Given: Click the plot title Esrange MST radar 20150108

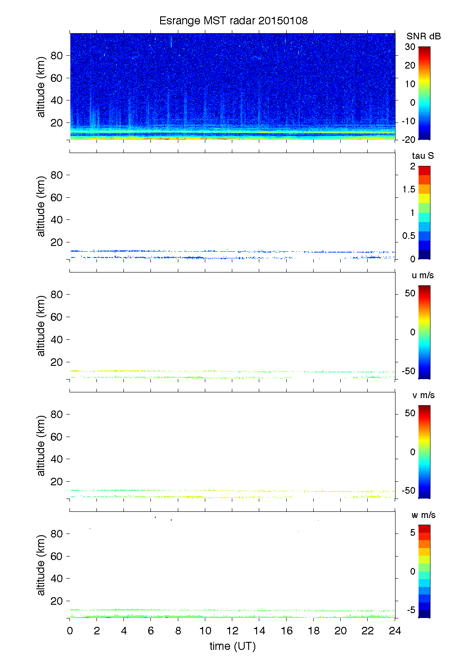Looking at the screenshot, I should coord(233,21).
